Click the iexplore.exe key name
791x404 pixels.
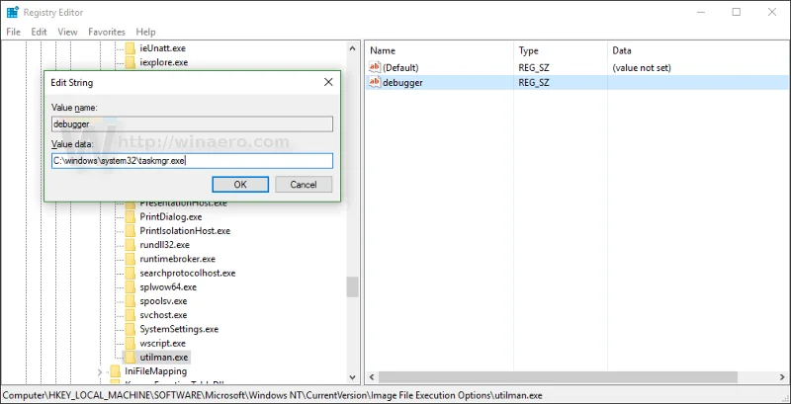click(x=163, y=62)
